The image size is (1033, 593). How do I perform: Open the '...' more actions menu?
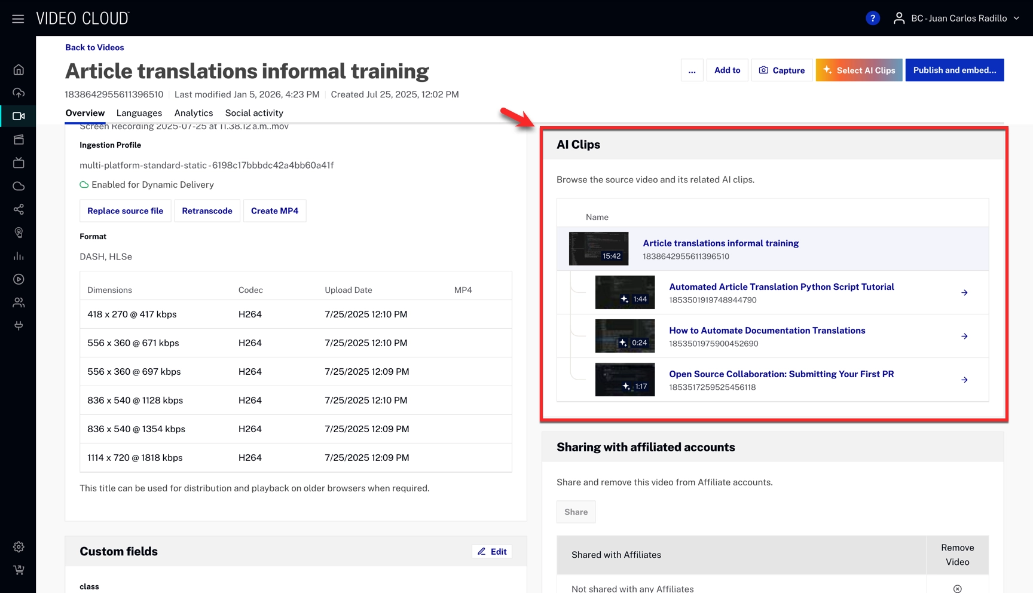click(692, 70)
